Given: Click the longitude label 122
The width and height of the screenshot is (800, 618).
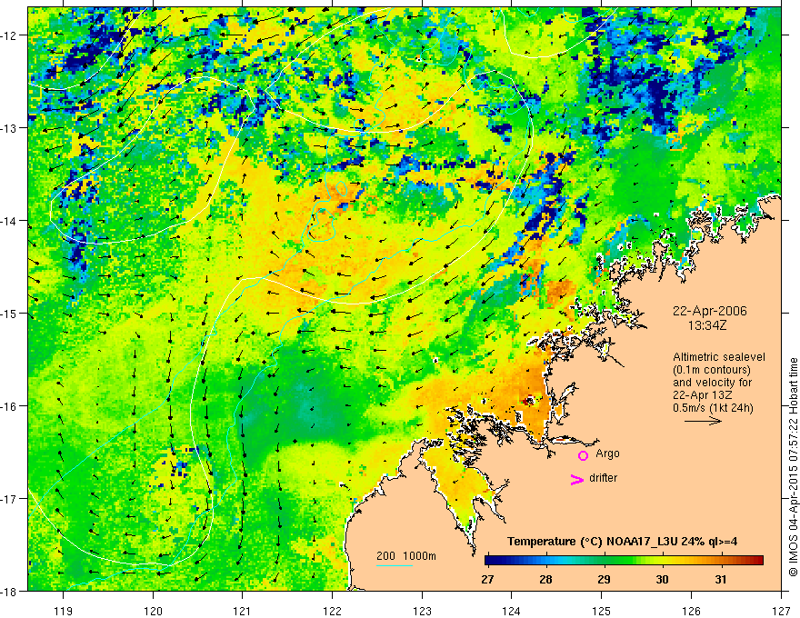Looking at the screenshot, I should coord(332,611).
